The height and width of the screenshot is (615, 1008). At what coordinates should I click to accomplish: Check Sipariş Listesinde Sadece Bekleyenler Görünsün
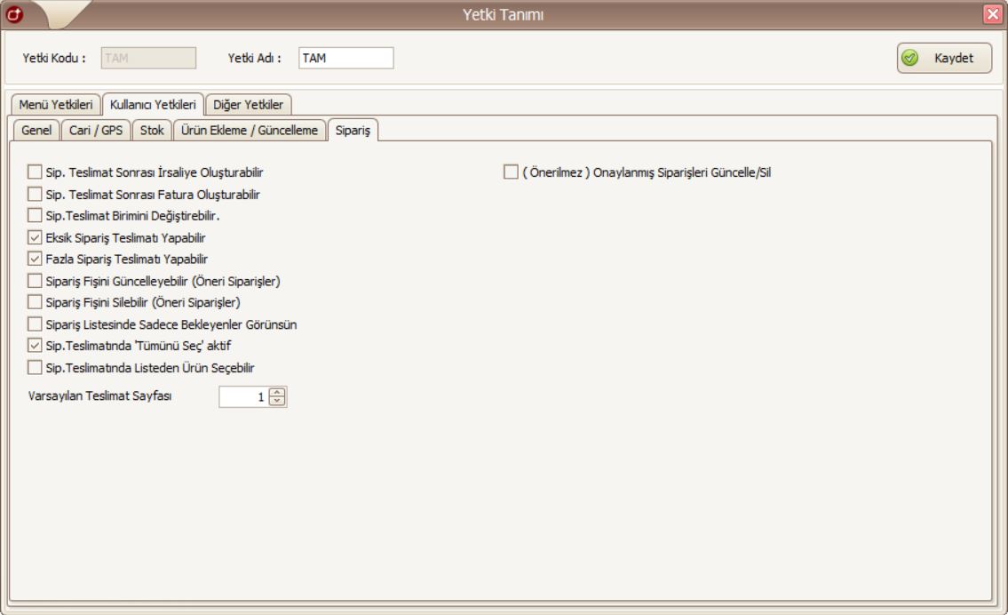35,324
